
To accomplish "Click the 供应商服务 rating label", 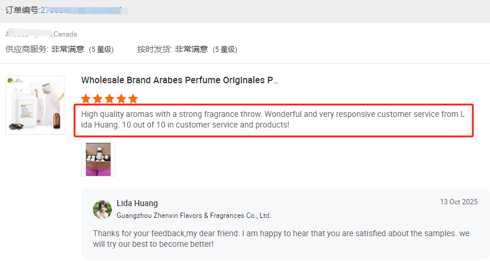I will click(26, 49).
